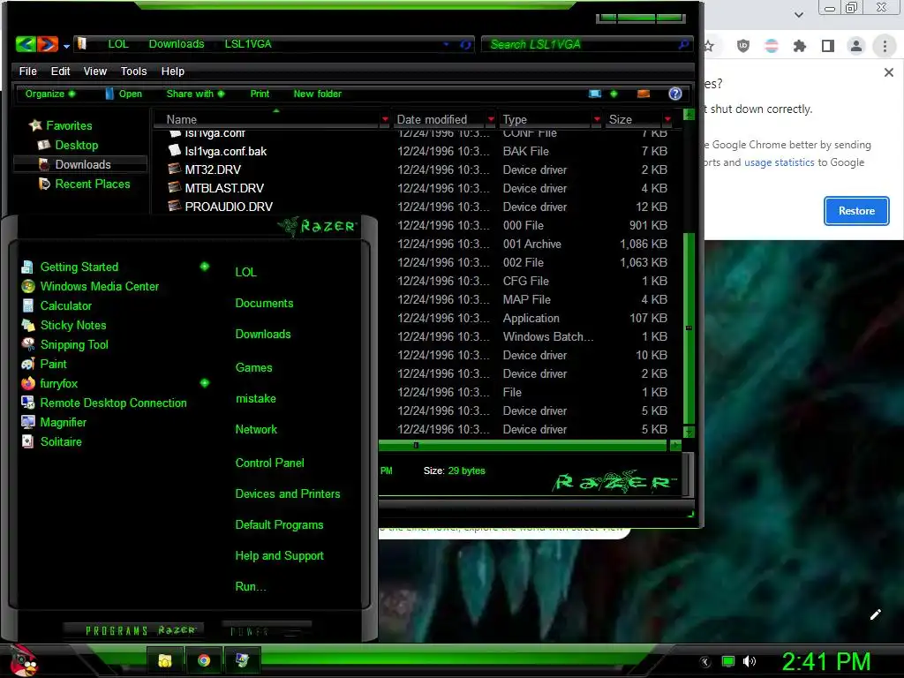Open the Tools menu
The width and height of the screenshot is (904, 678).
point(134,71)
